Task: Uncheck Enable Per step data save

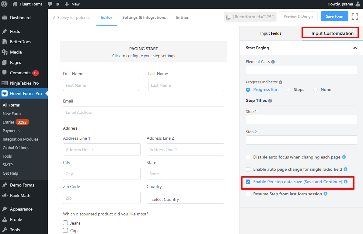Action: coord(248,182)
